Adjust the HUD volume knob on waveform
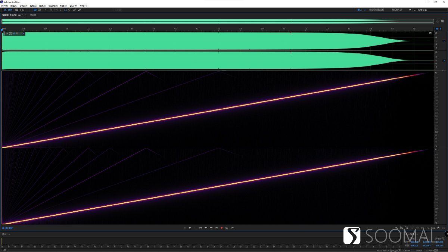The width and height of the screenshot is (448, 252). click(x=10, y=33)
